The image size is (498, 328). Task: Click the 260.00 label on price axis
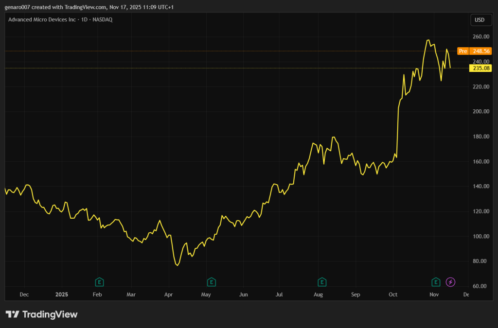coord(480,37)
